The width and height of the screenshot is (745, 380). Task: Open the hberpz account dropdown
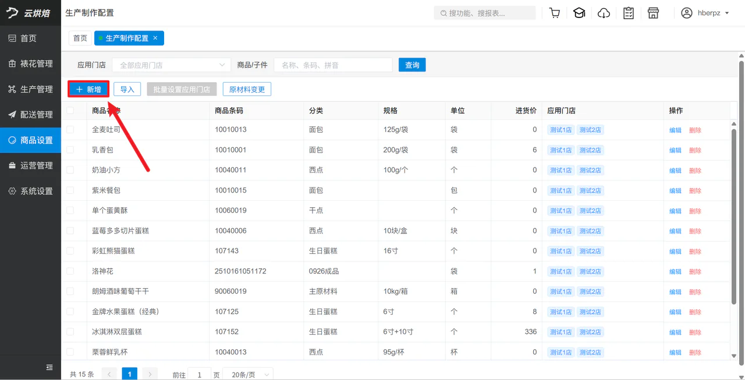(705, 13)
